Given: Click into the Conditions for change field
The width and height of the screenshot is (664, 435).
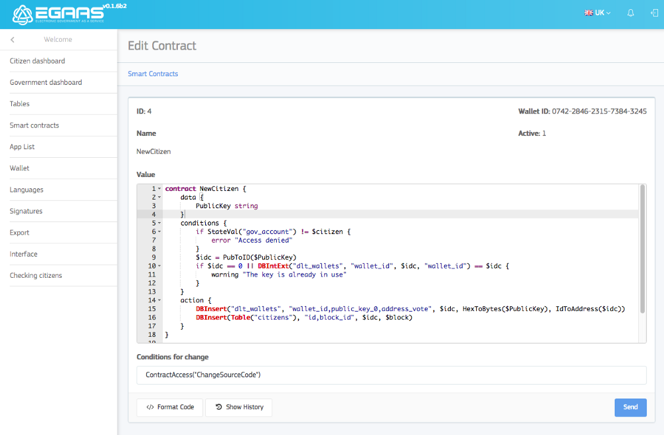Looking at the screenshot, I should (391, 375).
